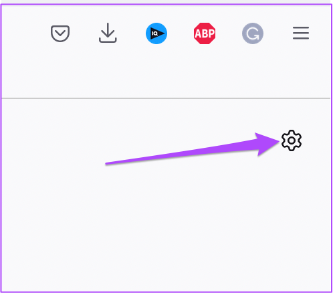Viewport: 333px width, 293px height.
Task: Select the shield-shaped Pocket toolbar icon
Action: click(x=60, y=33)
